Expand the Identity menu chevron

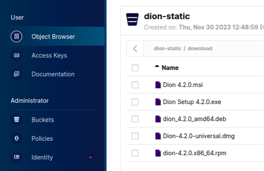coord(91,158)
